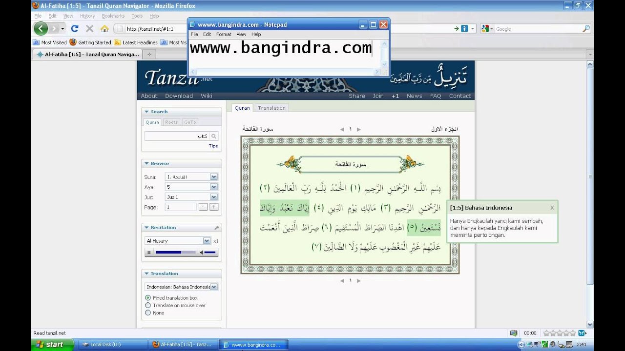Click the green signal bars tray icon
The width and height of the screenshot is (625, 351).
pyautogui.click(x=544, y=345)
